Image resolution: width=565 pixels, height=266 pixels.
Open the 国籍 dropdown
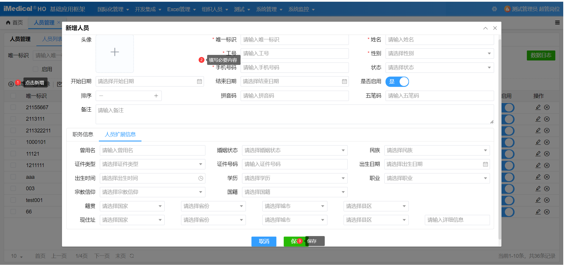click(295, 192)
